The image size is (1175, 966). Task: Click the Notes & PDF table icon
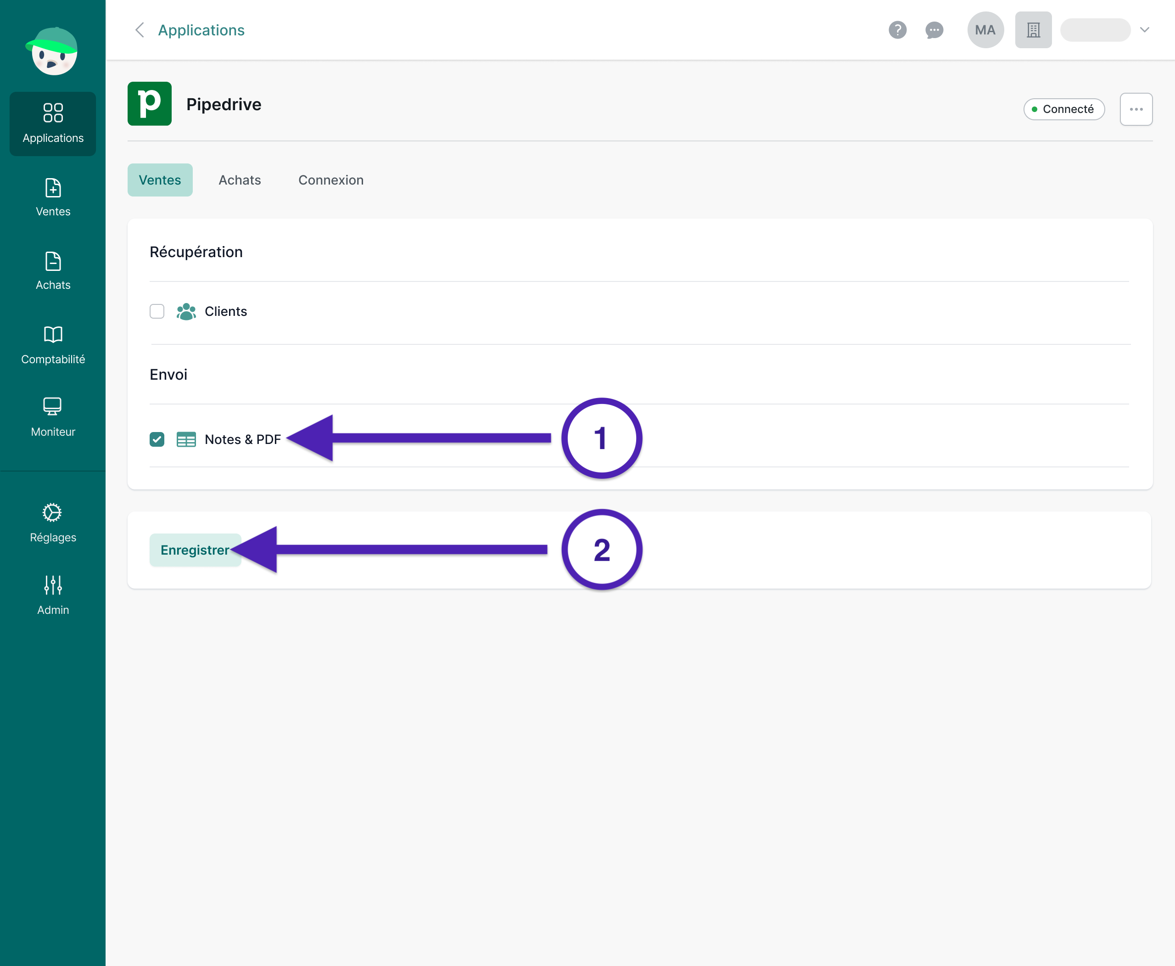(x=186, y=439)
